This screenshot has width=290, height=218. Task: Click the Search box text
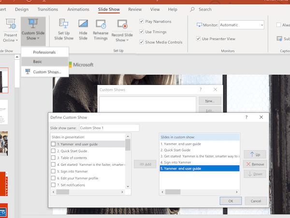[x=205, y=9]
